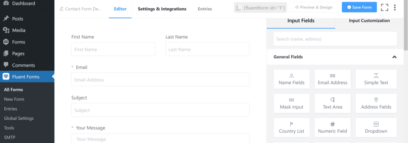Open the Dashboard menu item

[23, 3]
